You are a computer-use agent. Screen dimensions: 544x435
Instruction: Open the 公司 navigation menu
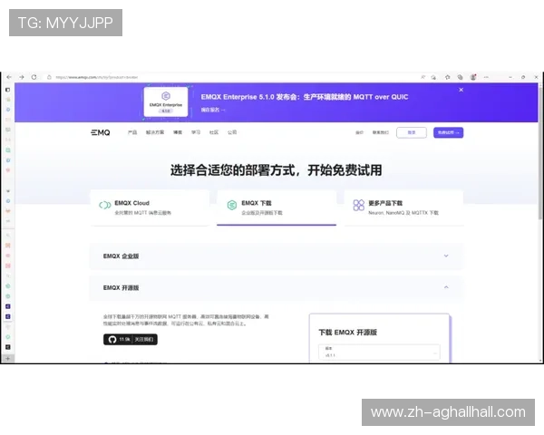[x=232, y=132]
